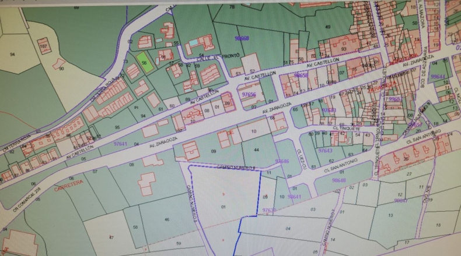This screenshot has height=256, width=461.
Task: Click the CAMINO NUMERO 7 label
Action: (329, 228)
